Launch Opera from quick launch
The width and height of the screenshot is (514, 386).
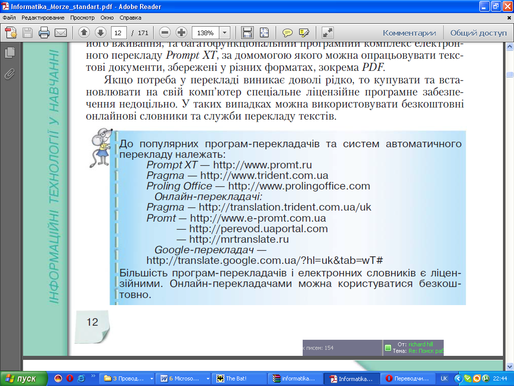[x=69, y=378]
